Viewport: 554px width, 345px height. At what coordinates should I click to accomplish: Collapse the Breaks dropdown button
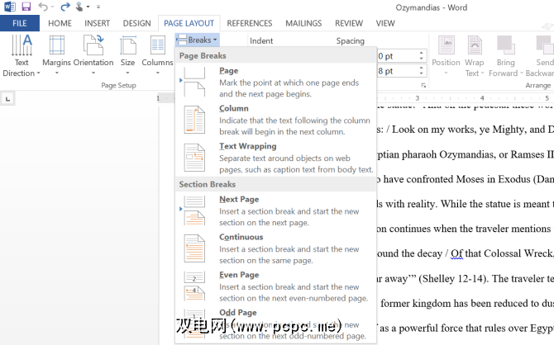point(197,40)
